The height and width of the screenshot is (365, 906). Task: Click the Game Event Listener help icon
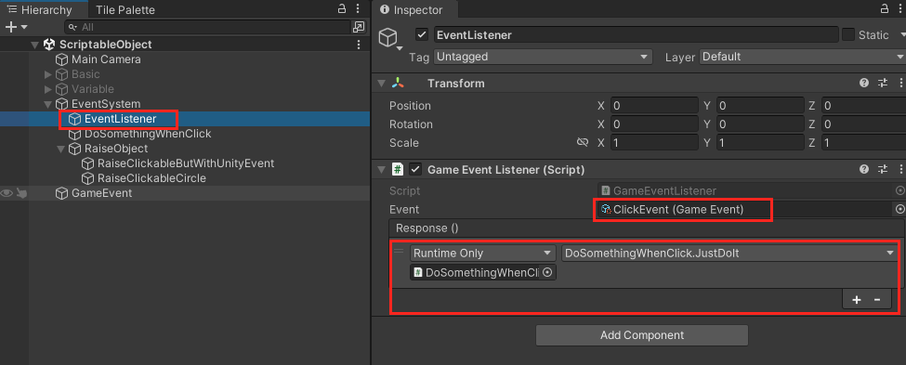[x=864, y=170]
